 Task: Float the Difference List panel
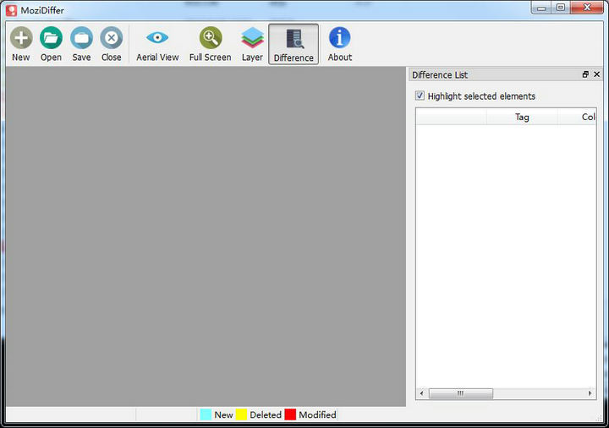click(585, 75)
